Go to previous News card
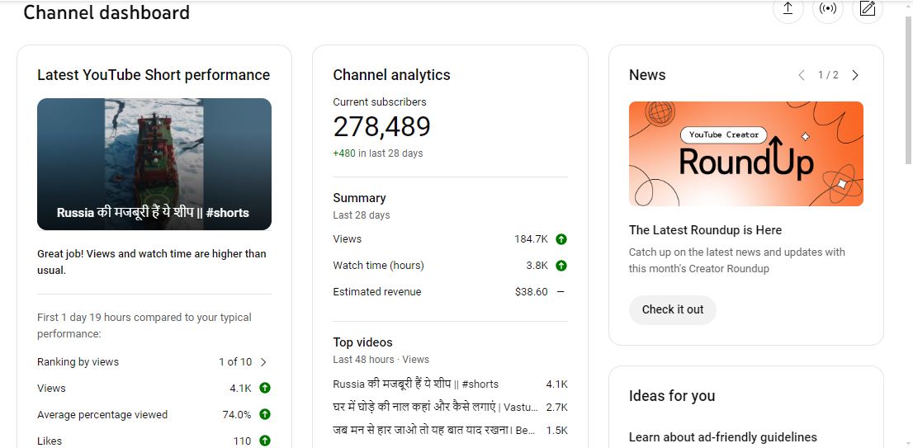The width and height of the screenshot is (913, 448). (x=801, y=75)
